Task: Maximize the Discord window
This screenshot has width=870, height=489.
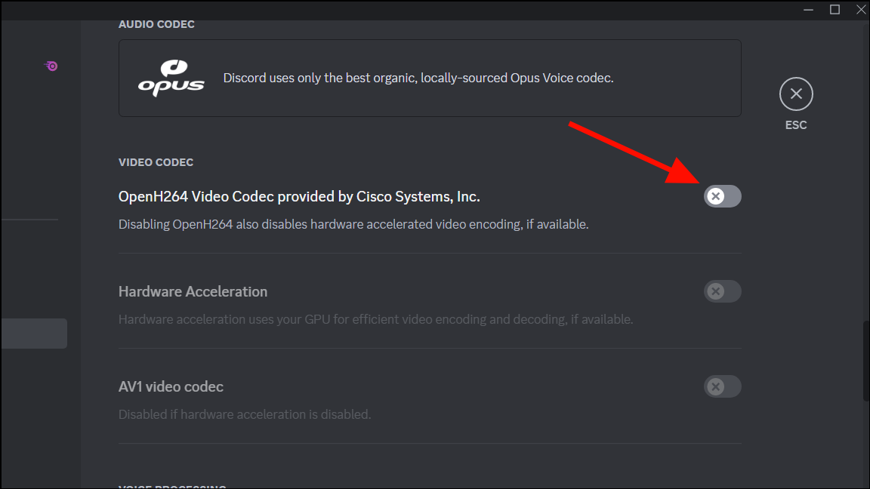Action: coord(835,9)
